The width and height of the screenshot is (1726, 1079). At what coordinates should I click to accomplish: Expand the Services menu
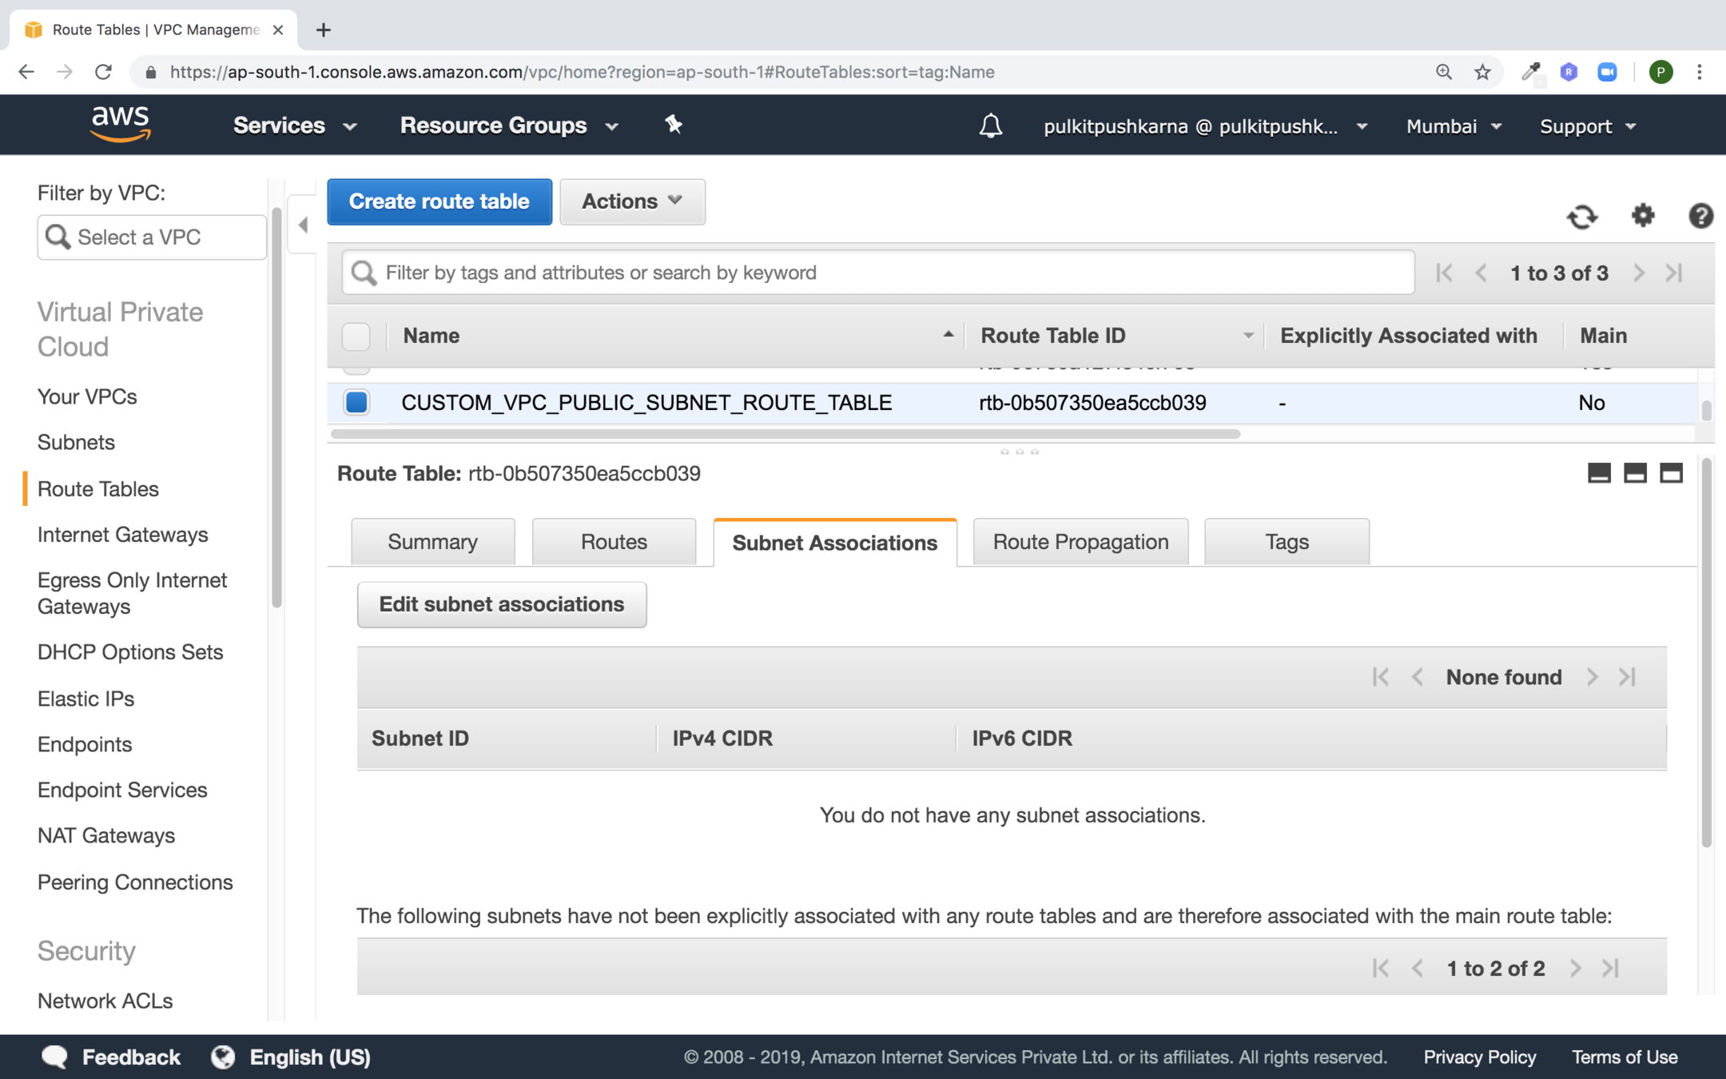[x=294, y=125]
